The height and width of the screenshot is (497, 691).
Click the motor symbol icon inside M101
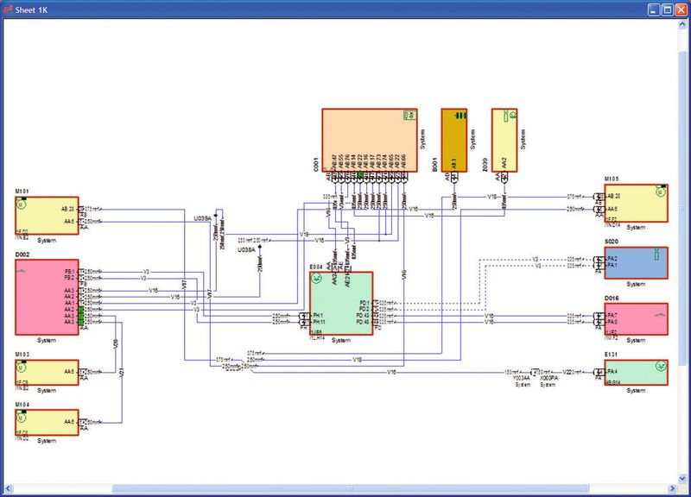(22, 204)
